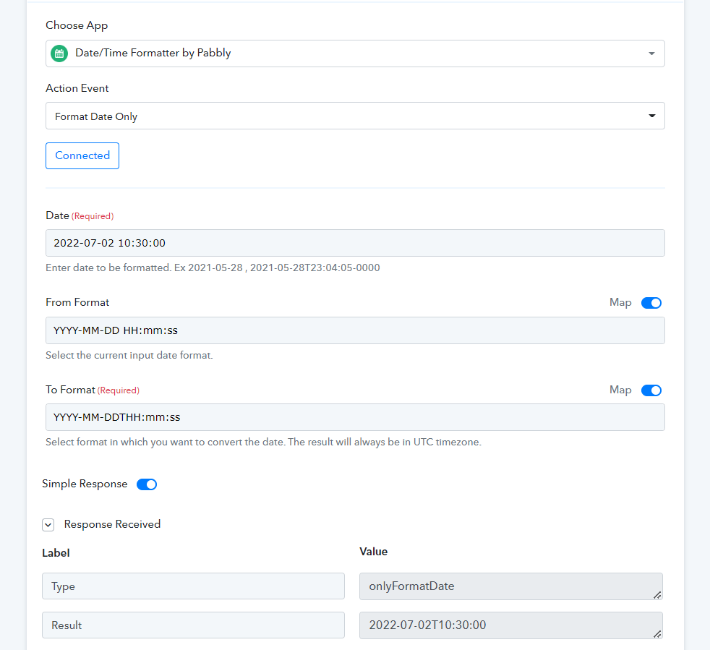Click the resize handle of onlyFormatDate field
The image size is (710, 650).
pos(657,595)
